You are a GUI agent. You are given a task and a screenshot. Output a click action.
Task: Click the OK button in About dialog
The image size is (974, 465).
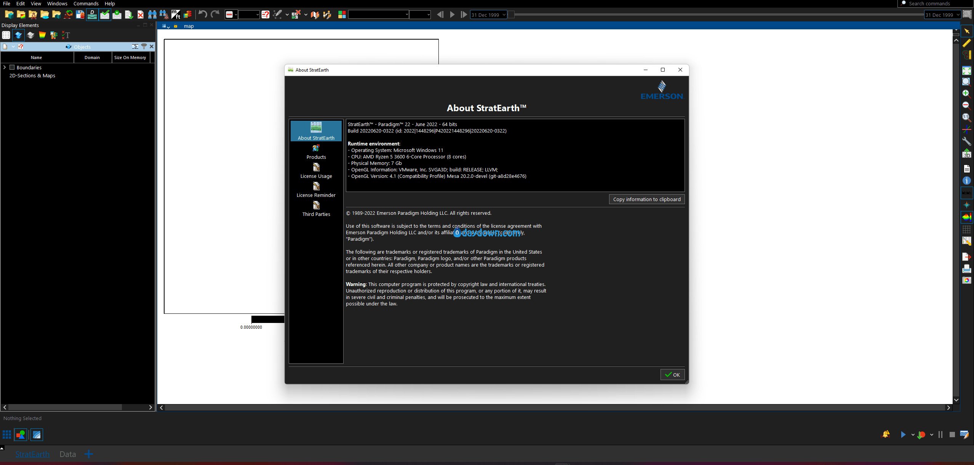click(672, 374)
